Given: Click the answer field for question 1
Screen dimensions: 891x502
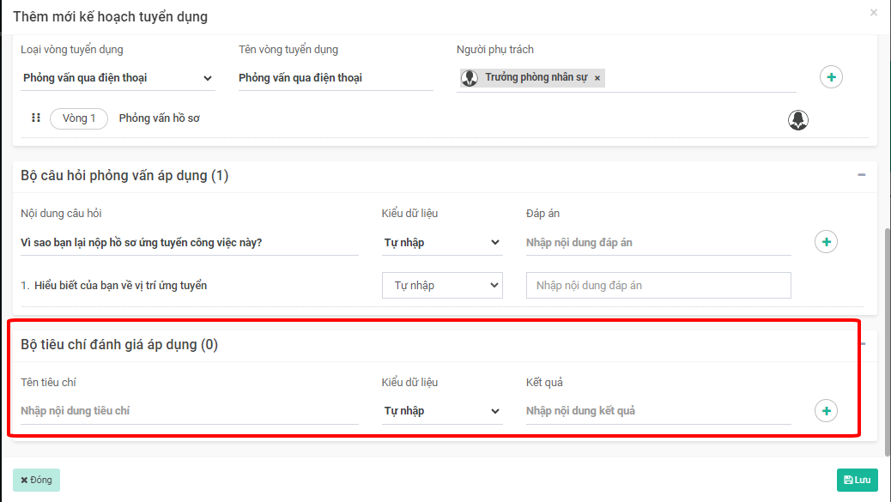Looking at the screenshot, I should pyautogui.click(x=658, y=286).
